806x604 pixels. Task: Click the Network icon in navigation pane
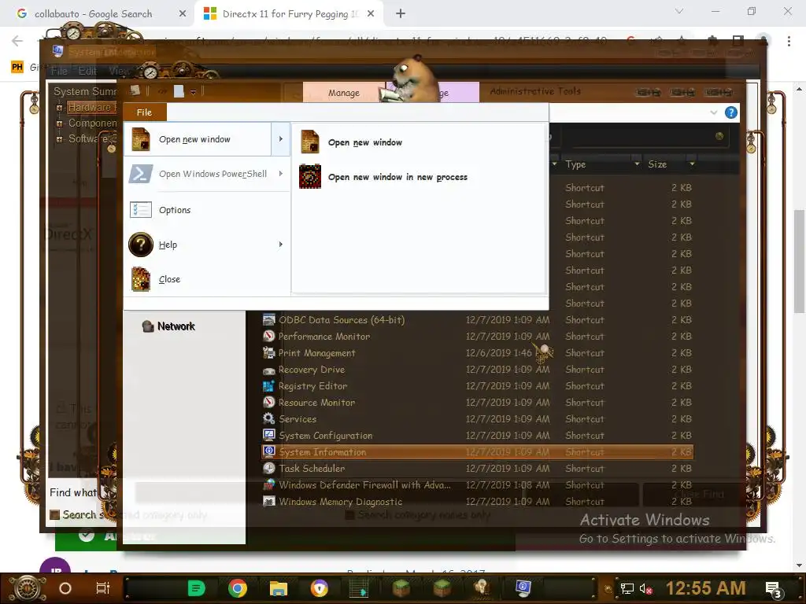pyautogui.click(x=148, y=326)
